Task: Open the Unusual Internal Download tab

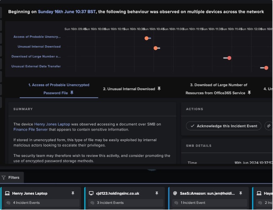Action: coord(129,89)
